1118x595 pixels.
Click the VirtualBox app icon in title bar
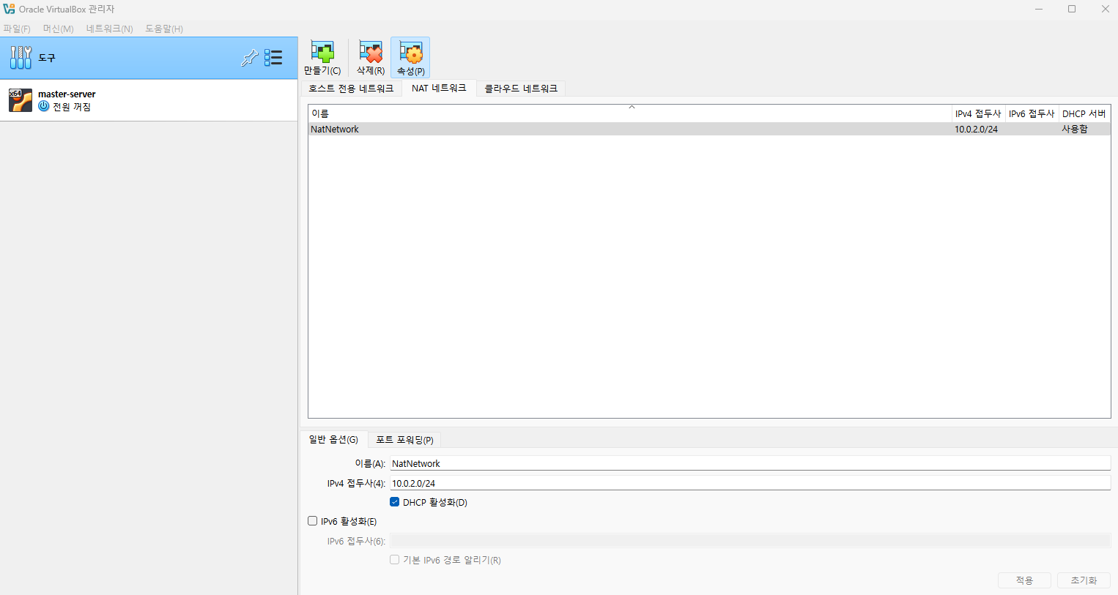tap(9, 9)
